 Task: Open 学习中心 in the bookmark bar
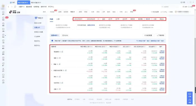pyautogui.click(x=51, y=7)
